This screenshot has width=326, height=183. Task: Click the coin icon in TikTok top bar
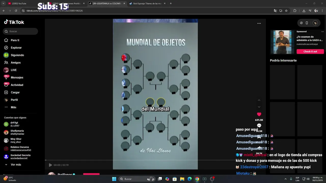tap(301, 23)
